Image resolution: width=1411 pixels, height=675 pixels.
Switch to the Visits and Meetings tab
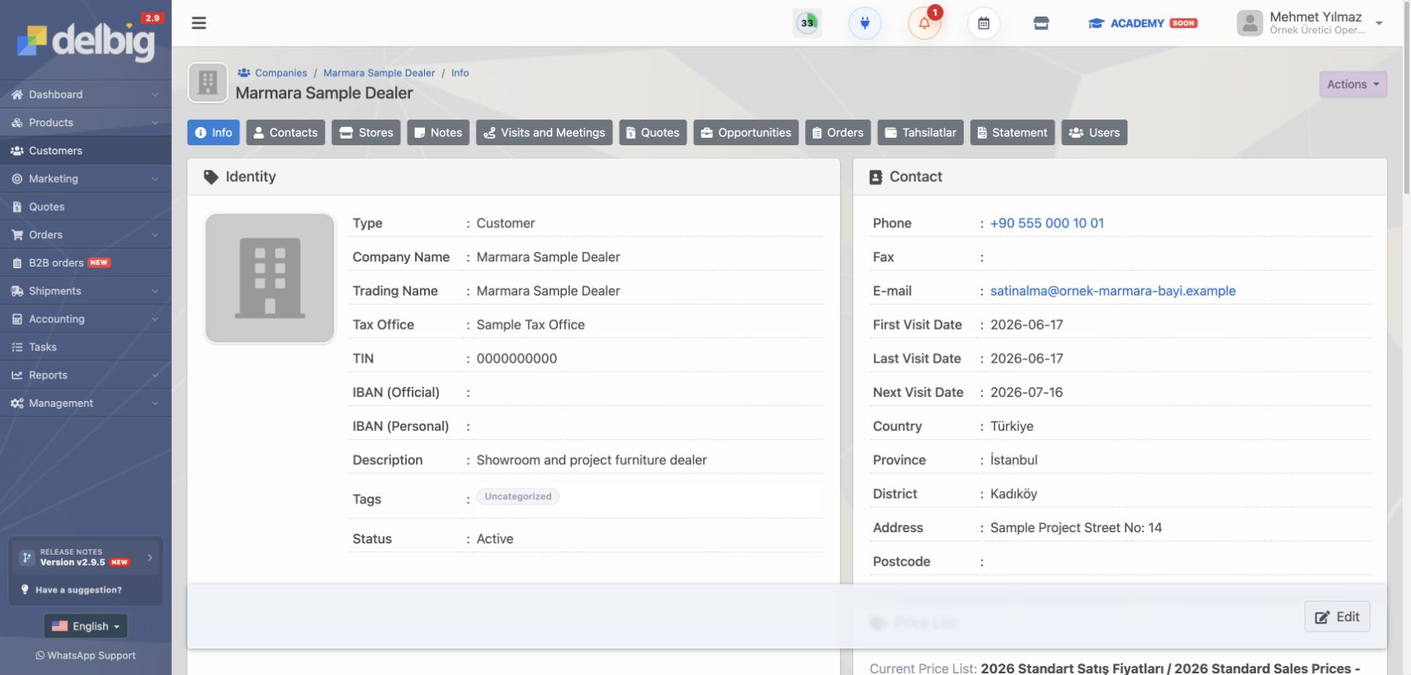(544, 133)
